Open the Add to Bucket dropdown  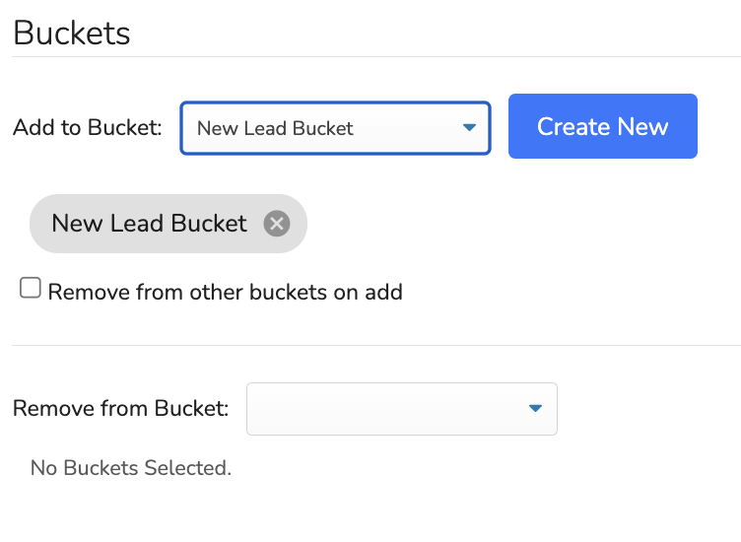point(335,128)
